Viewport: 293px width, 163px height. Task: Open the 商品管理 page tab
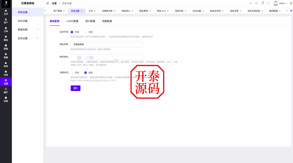pyautogui.click(x=144, y=11)
